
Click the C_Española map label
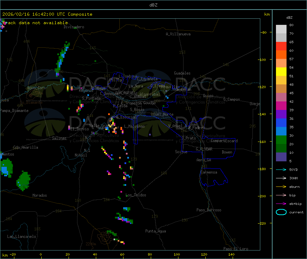click(x=147, y=79)
